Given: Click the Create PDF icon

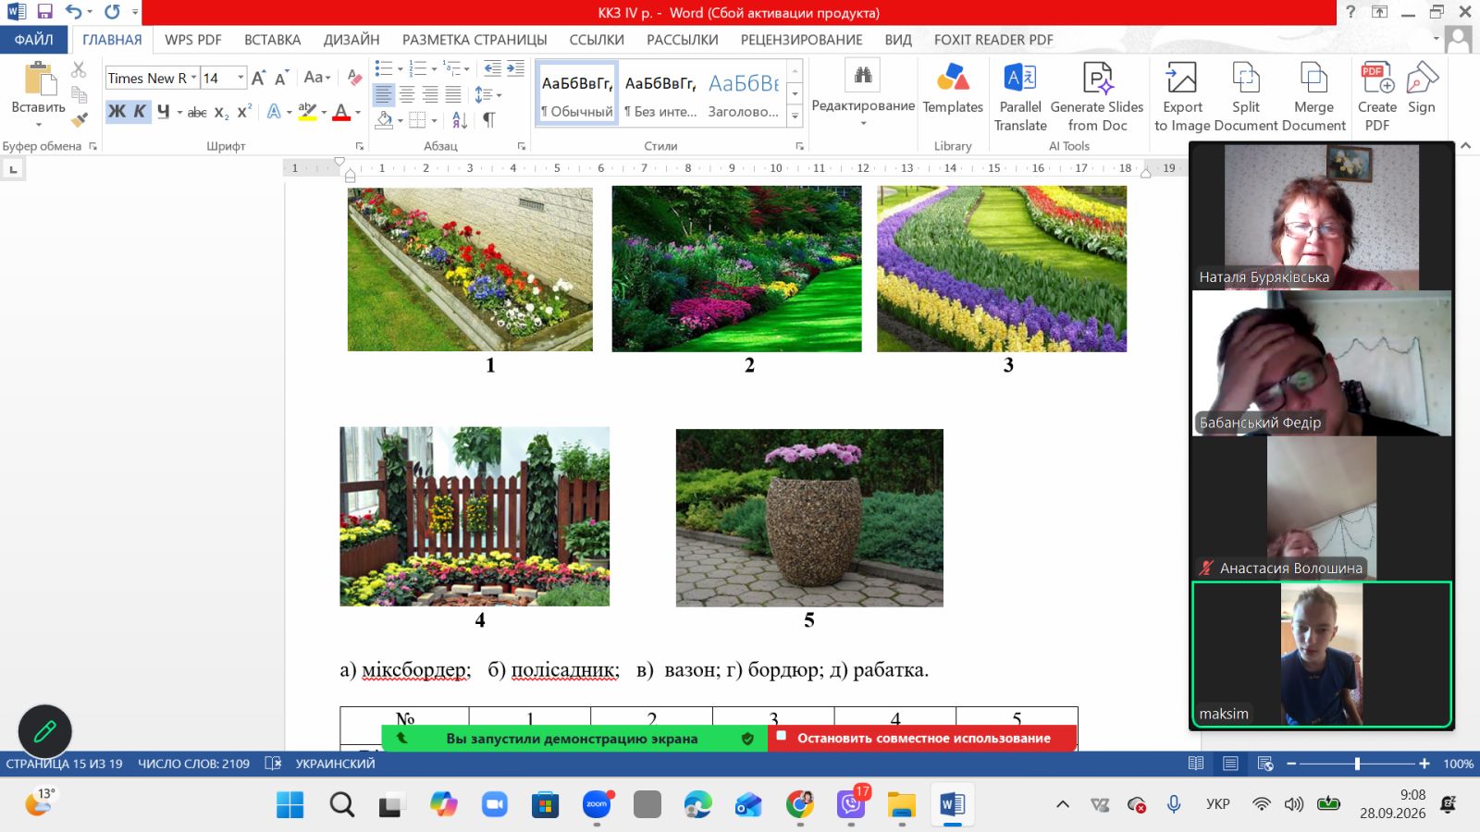Looking at the screenshot, I should (x=1377, y=78).
